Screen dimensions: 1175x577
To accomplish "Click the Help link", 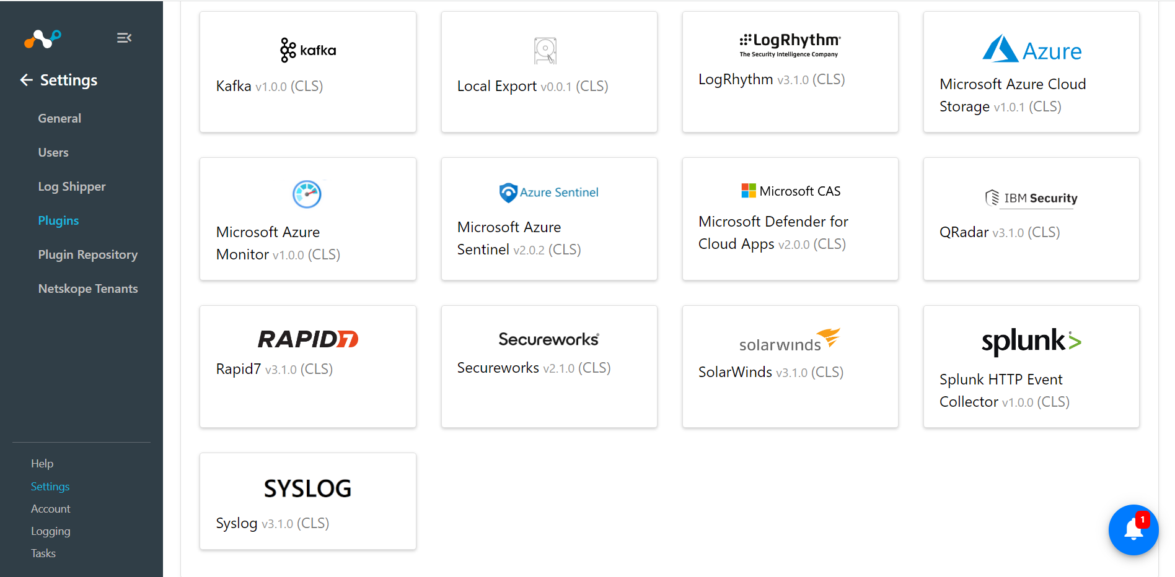I will [x=42, y=464].
